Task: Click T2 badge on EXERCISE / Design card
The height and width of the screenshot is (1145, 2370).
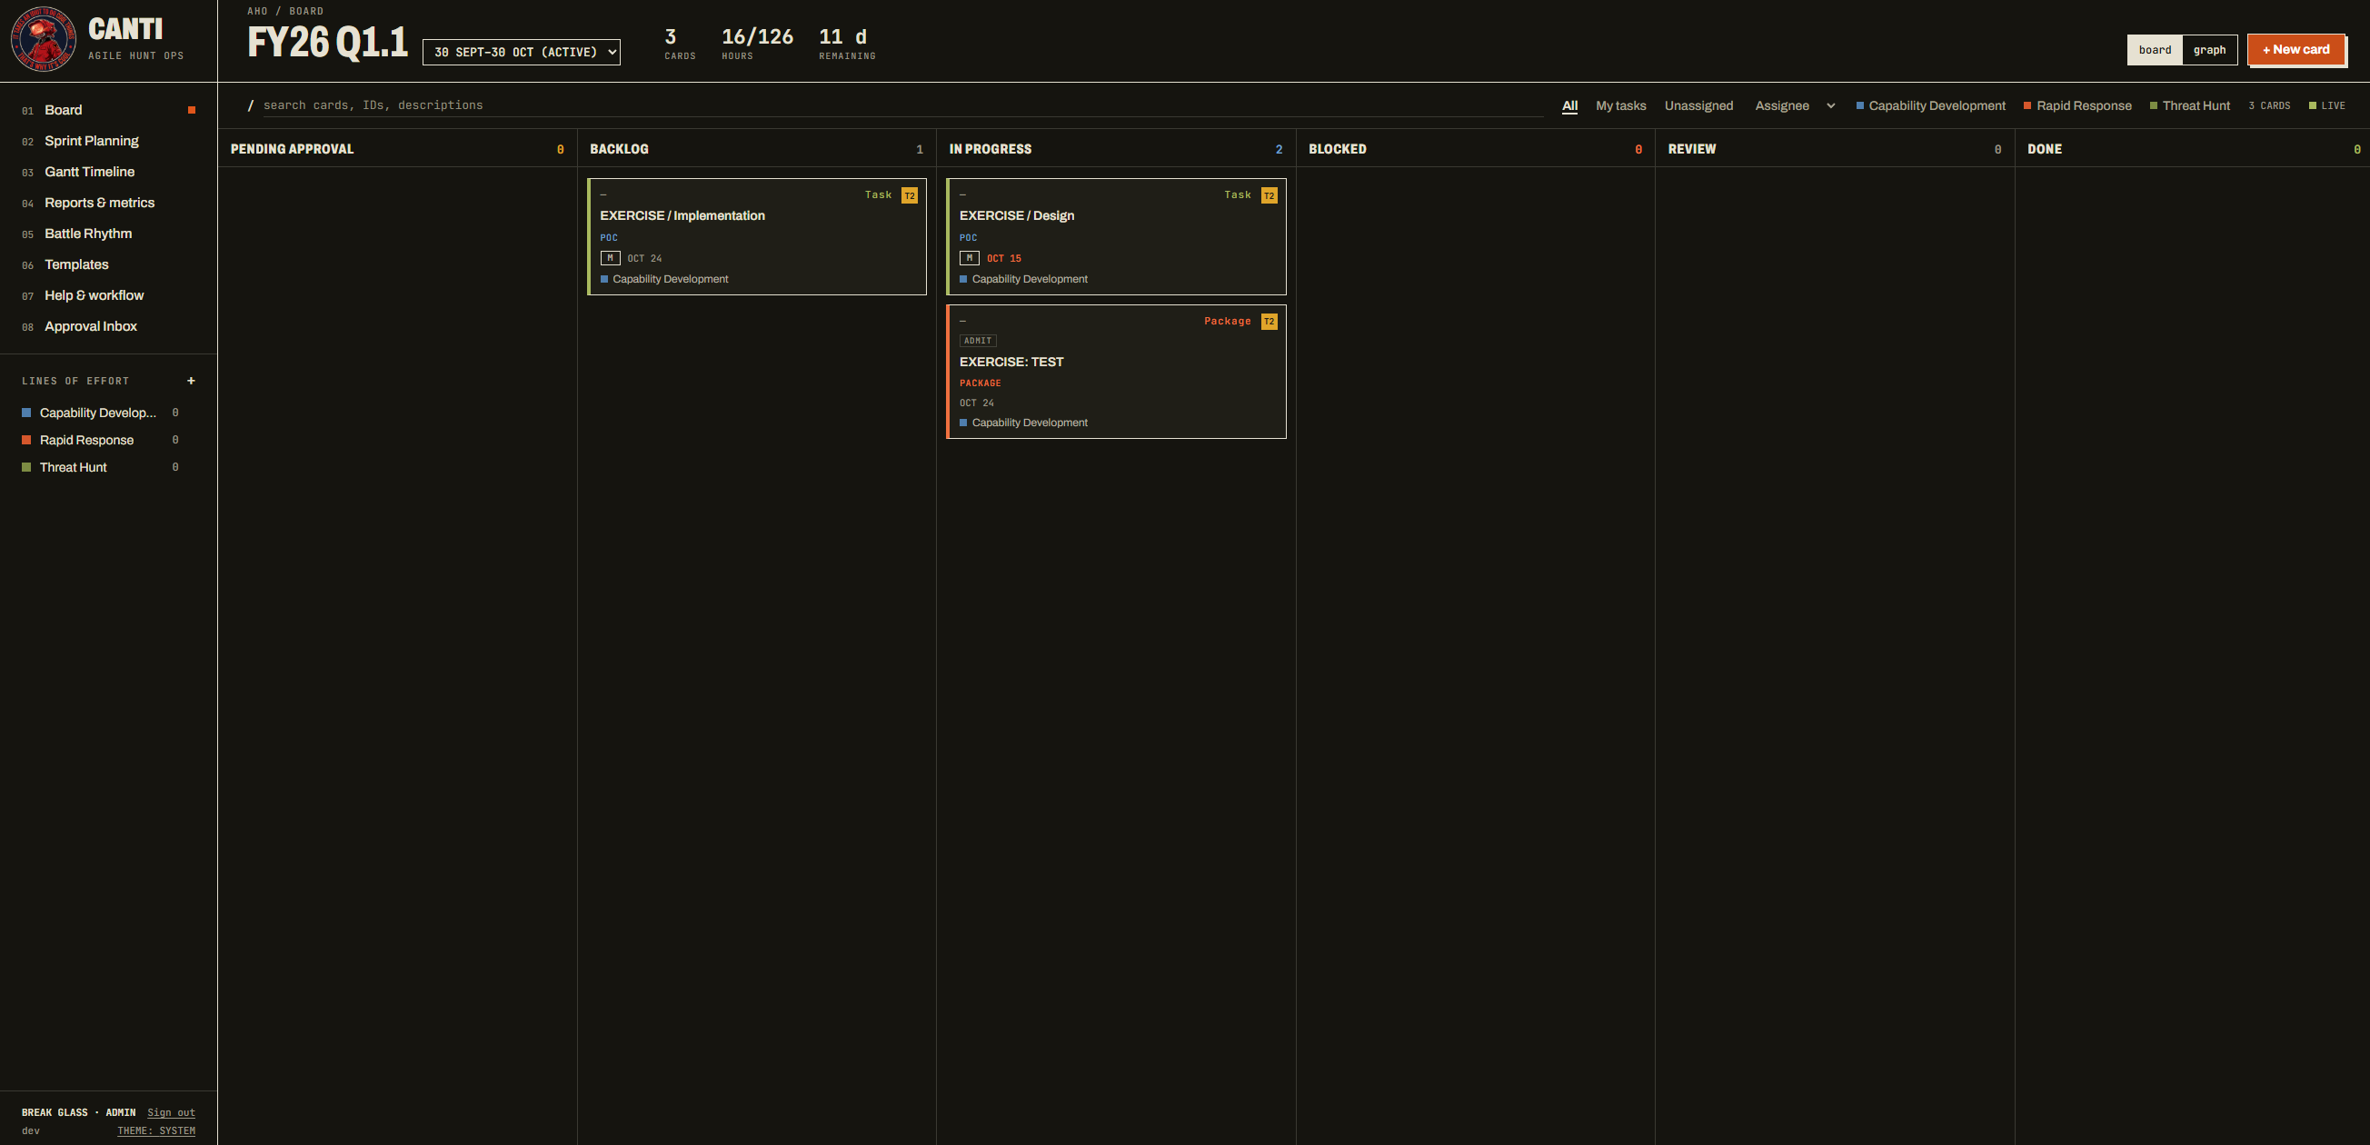Action: 1269,195
